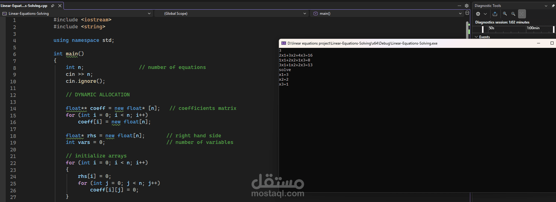Toggle the pin on the cpp file tab
556x202 pixels.
click(53, 6)
